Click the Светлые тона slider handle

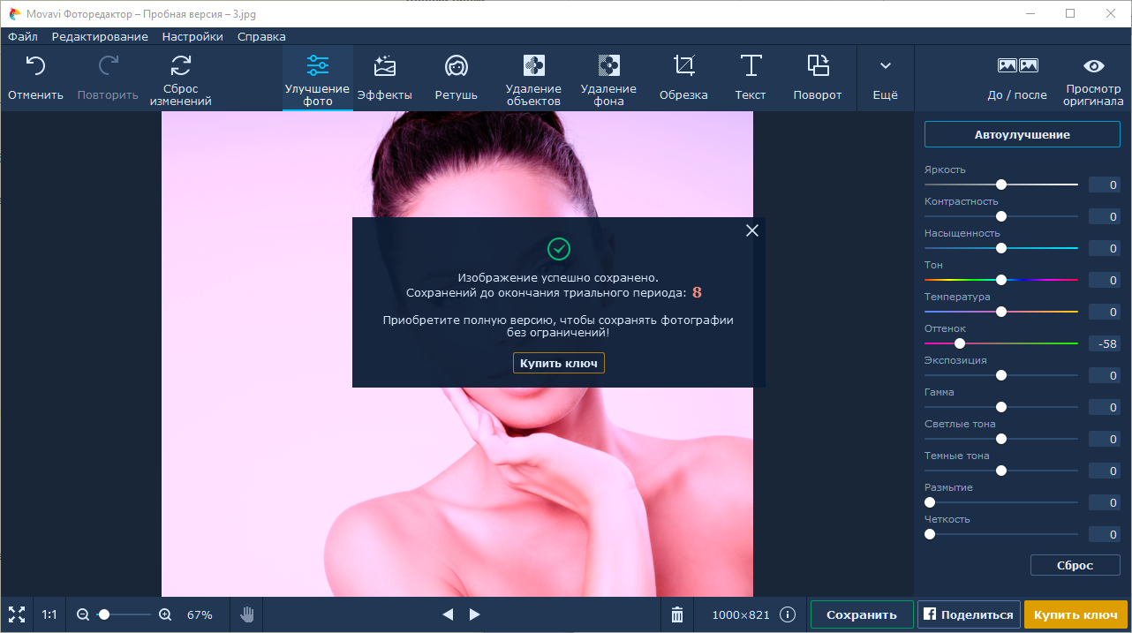click(x=1001, y=439)
